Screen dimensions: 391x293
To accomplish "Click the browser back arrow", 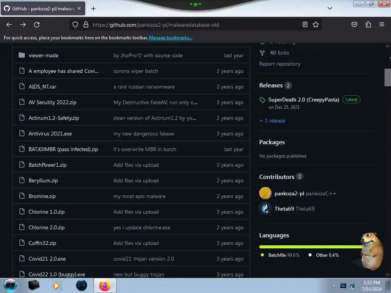I will click(x=9, y=25).
